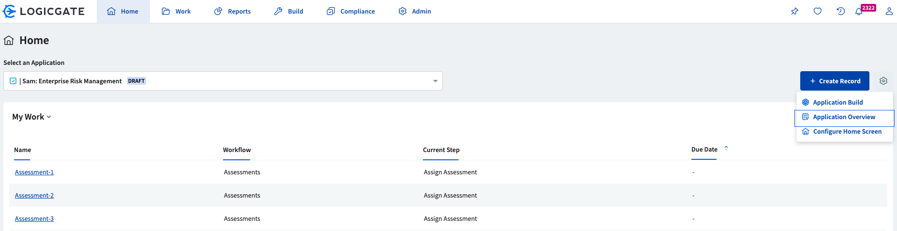The width and height of the screenshot is (897, 231).
Task: Open the Reports tab
Action: click(233, 11)
